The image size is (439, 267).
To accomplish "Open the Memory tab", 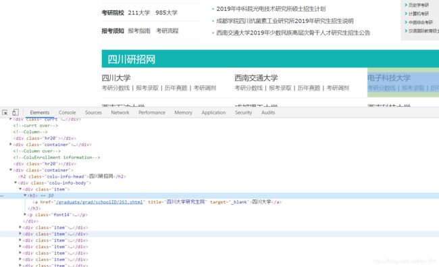I will [183, 112].
